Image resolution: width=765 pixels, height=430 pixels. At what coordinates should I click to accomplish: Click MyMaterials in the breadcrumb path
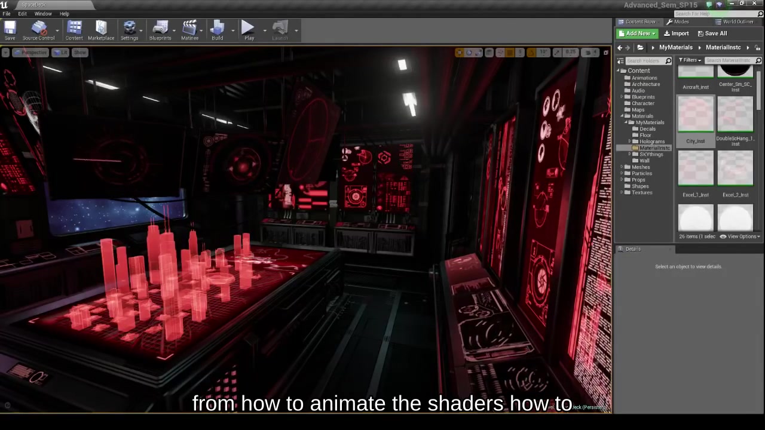pos(676,48)
